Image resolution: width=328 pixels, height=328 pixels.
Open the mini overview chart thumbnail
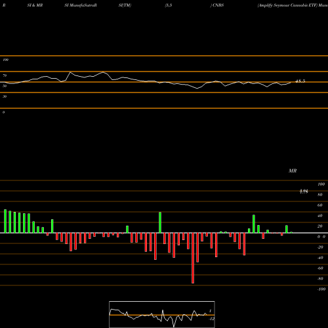(x=162, y=314)
